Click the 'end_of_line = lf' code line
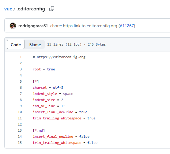Viewport: 170px width, 154px height. [49, 106]
